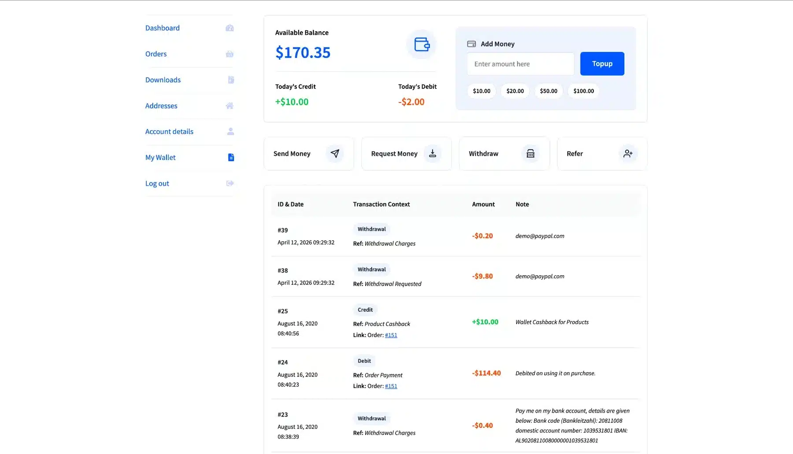This screenshot has width=793, height=454.
Task: Click the My Wallet document icon
Action: [231, 157]
